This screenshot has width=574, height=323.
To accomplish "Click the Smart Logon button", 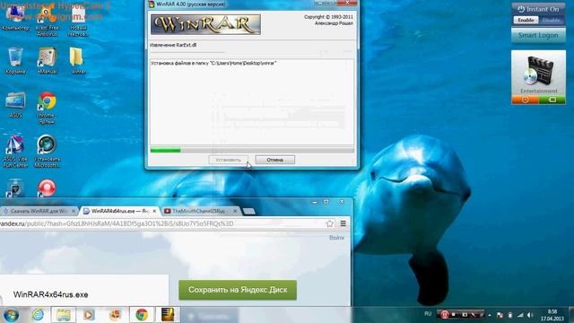I will click(x=538, y=36).
